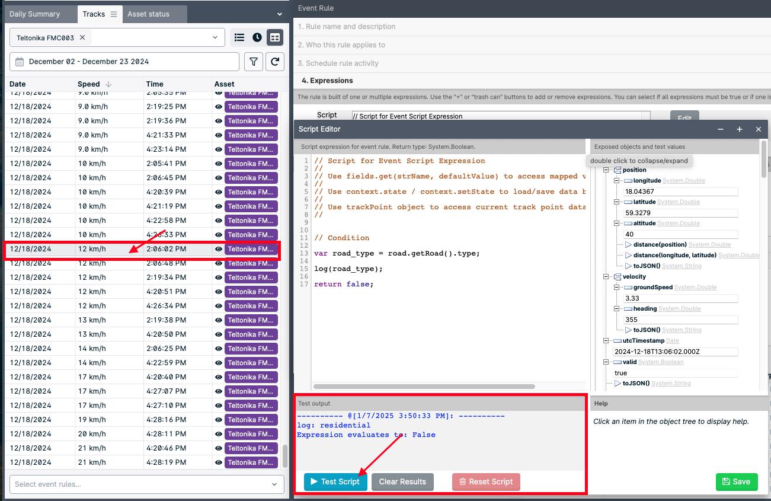Image resolution: width=771 pixels, height=501 pixels.
Task: Click the groundSpeed value field 3.33
Action: (x=681, y=298)
